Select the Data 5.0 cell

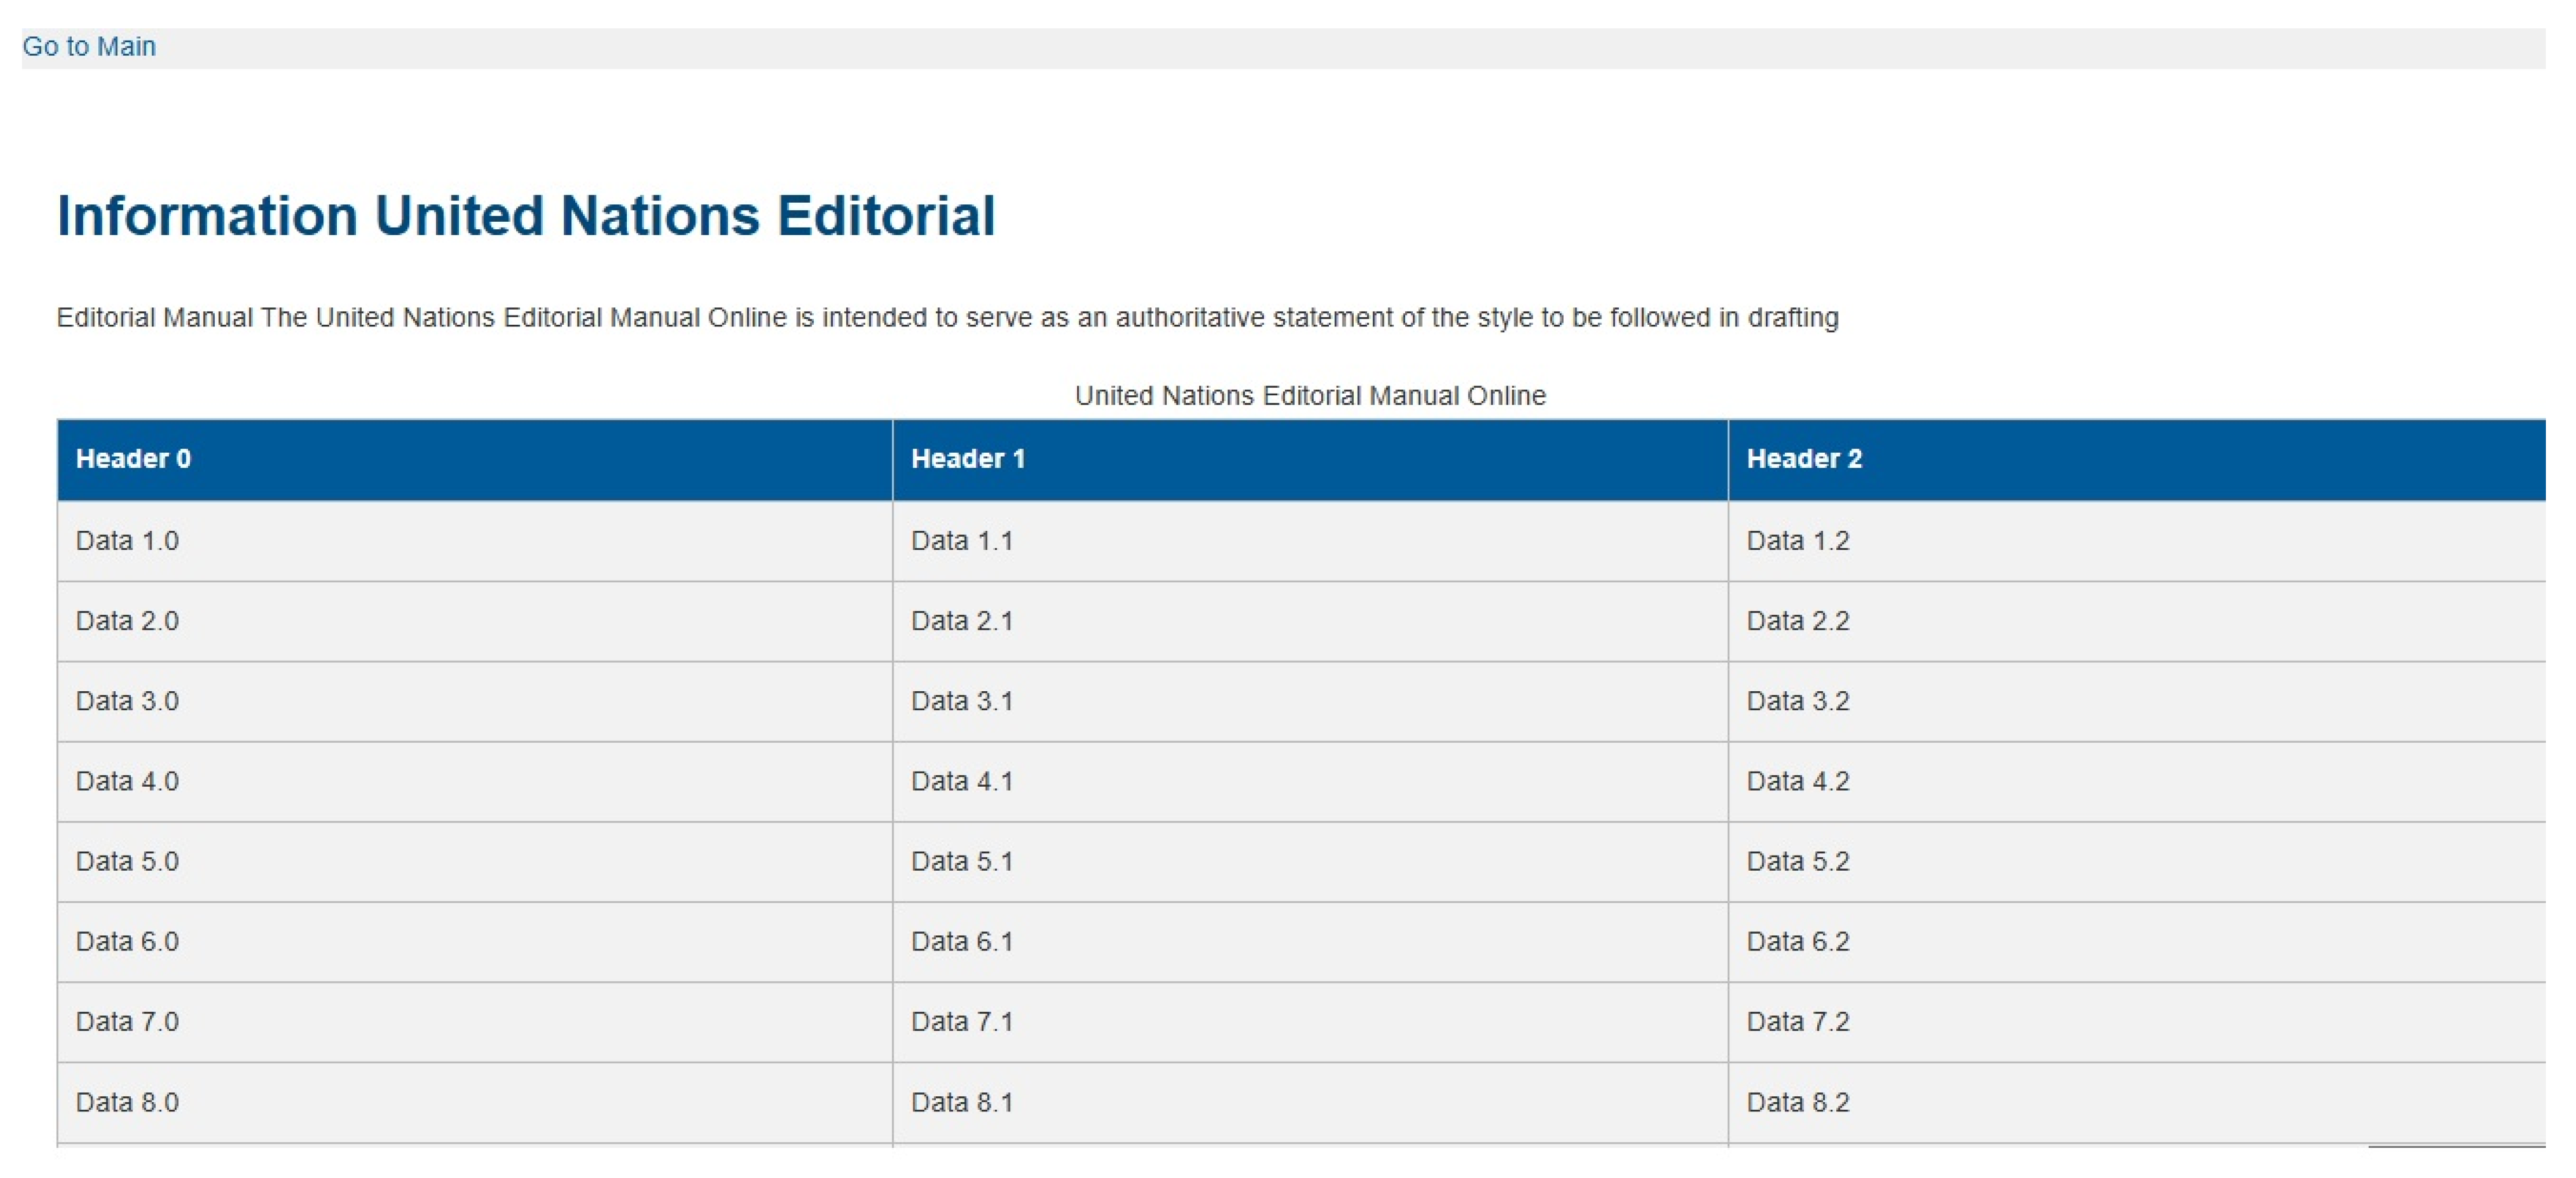click(x=475, y=863)
